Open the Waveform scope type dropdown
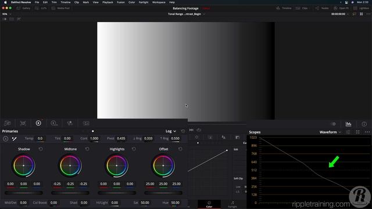 point(330,132)
